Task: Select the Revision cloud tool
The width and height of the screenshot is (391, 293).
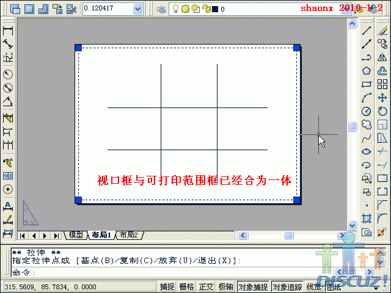Action: (x=367, y=125)
